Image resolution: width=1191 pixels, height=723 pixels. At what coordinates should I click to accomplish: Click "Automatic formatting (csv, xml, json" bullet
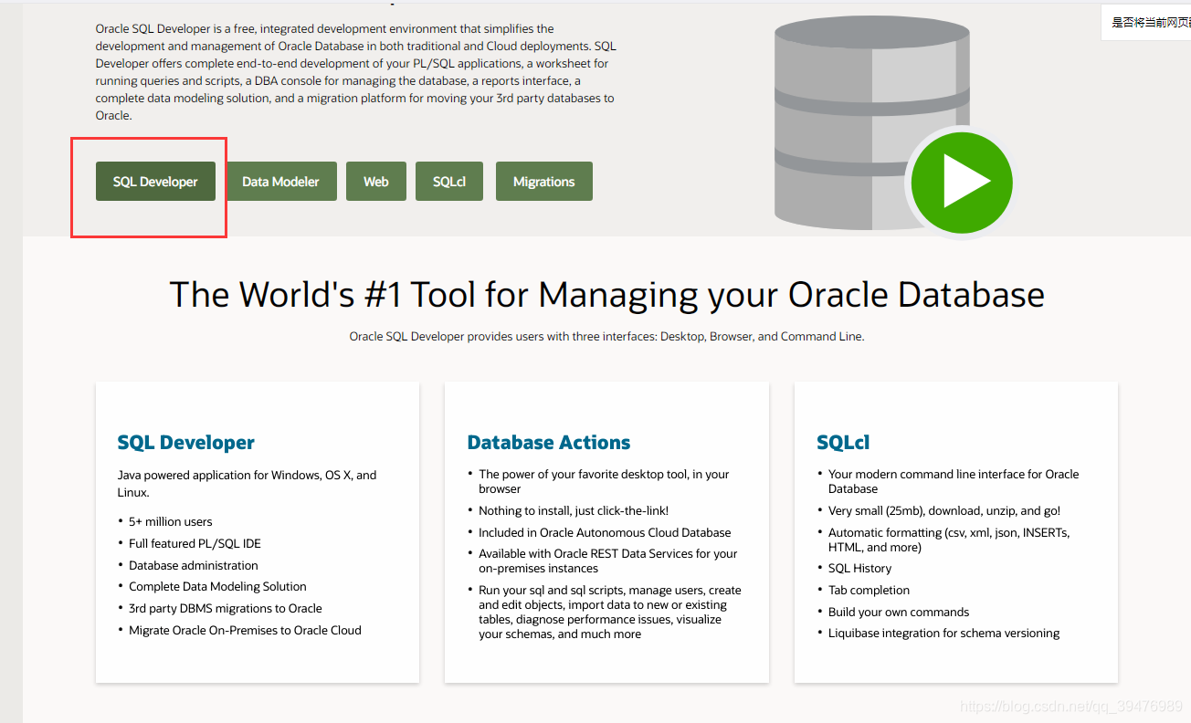949,540
